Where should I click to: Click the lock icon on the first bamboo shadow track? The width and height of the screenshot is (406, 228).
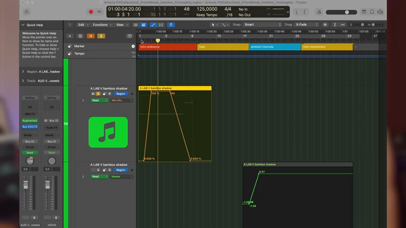104,94
